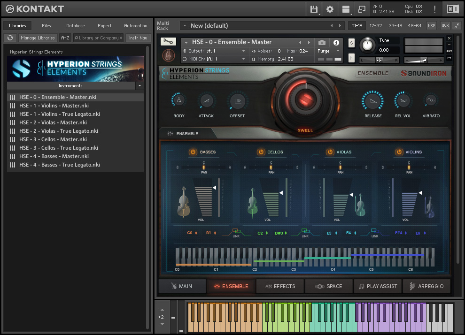The width and height of the screenshot is (465, 335).
Task: Open the workspace layout panel icon
Action: (x=346, y=9)
